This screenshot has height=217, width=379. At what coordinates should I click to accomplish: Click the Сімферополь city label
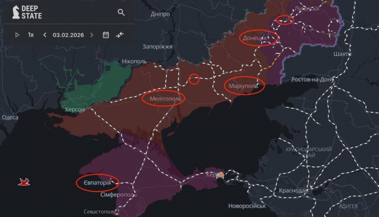tap(119, 195)
